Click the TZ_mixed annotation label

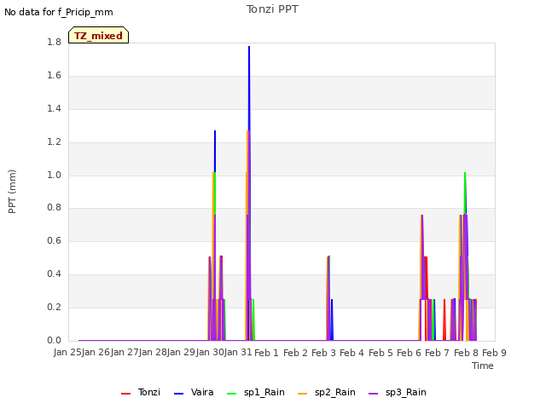pyautogui.click(x=99, y=35)
